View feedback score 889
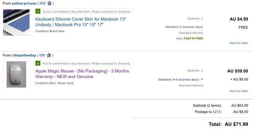The height and width of the screenshot is (129, 257). [42, 55]
